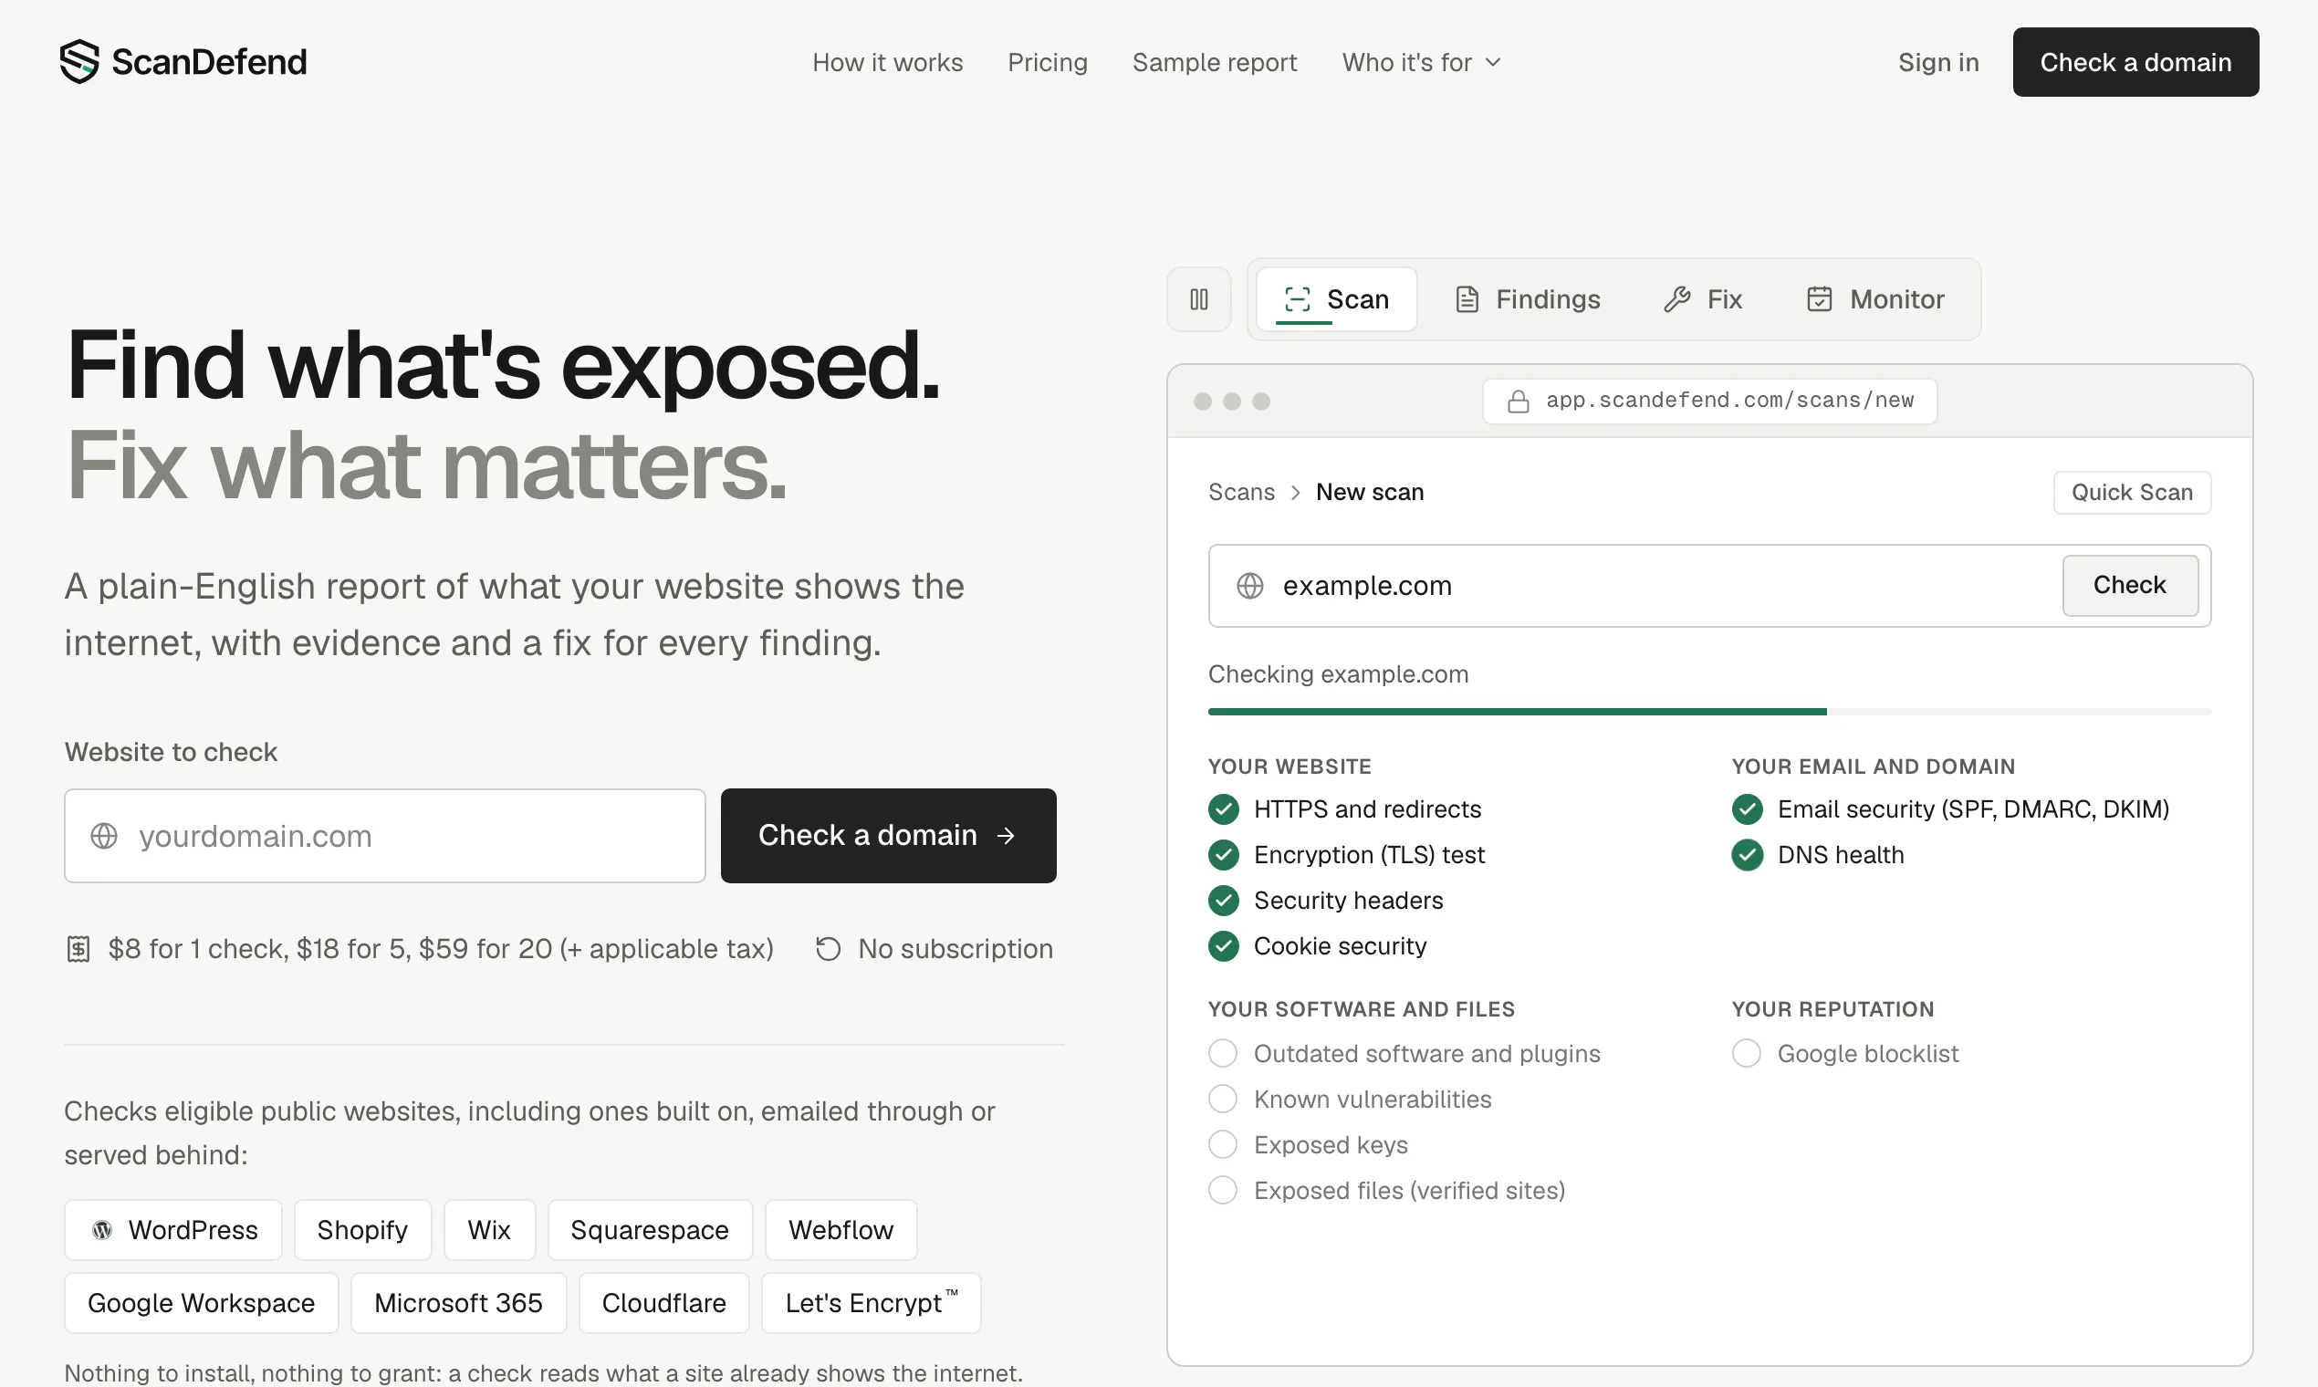Click the breadcrumb chevron after Scans
Viewport: 2318px width, 1387px height.
1296,493
